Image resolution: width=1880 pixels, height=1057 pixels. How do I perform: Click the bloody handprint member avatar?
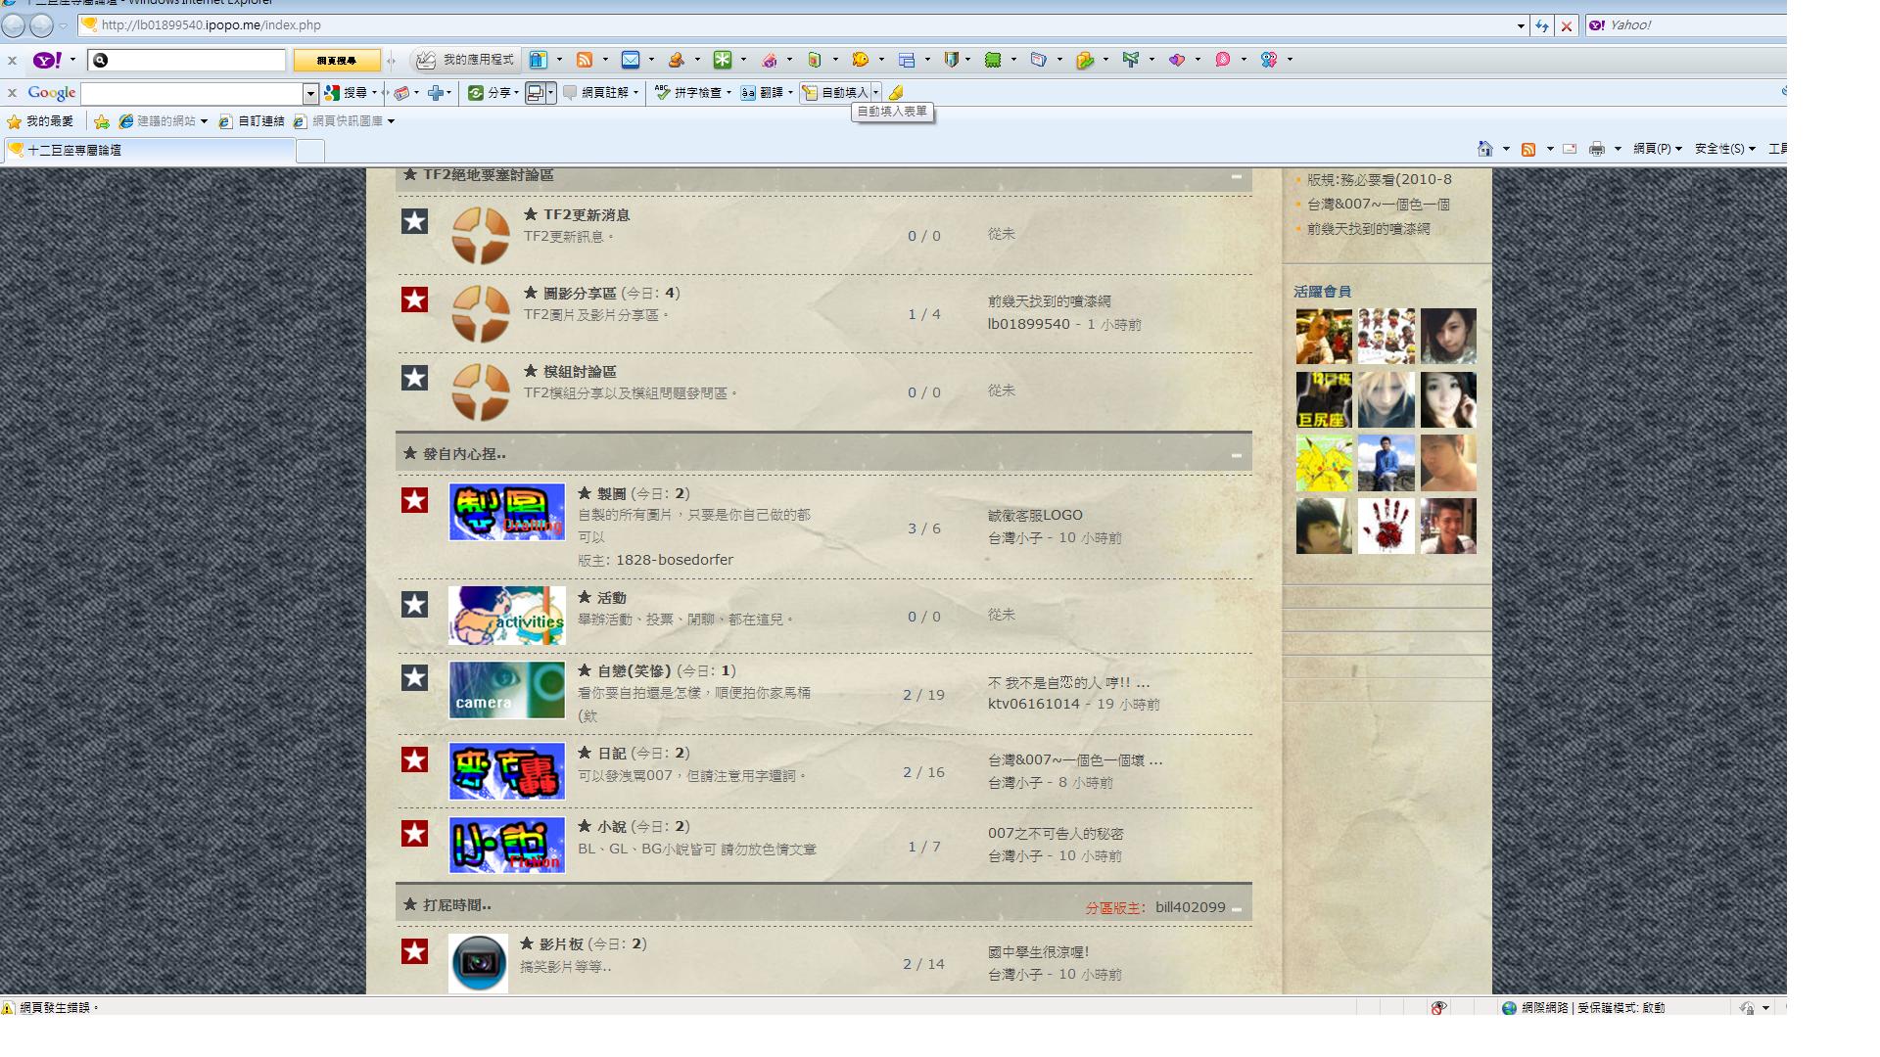1386,526
